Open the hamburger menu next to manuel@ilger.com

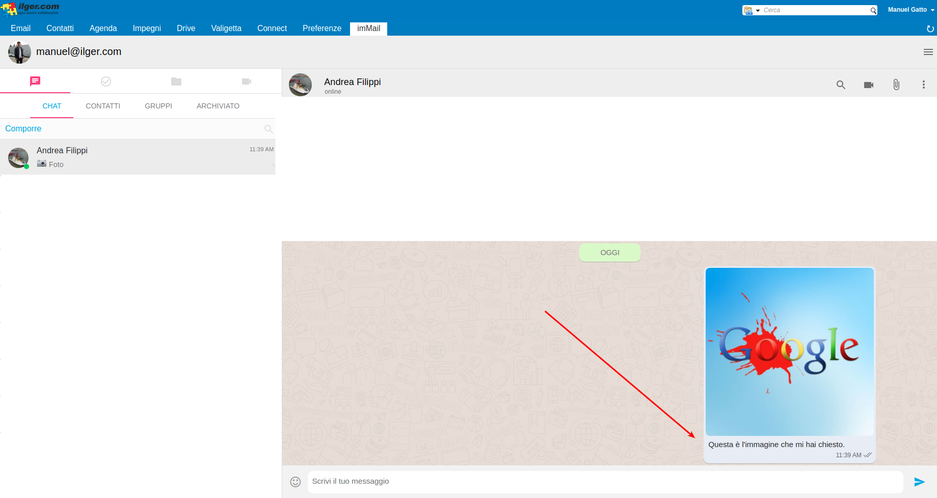(928, 52)
